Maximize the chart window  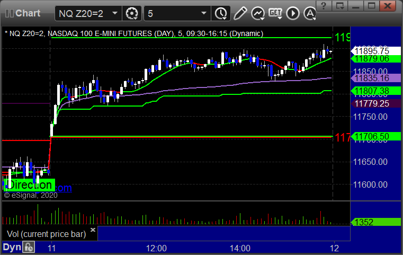point(371,6)
